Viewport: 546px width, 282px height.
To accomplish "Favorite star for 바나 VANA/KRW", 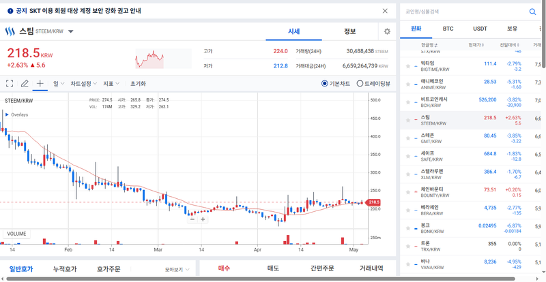I will (407, 264).
